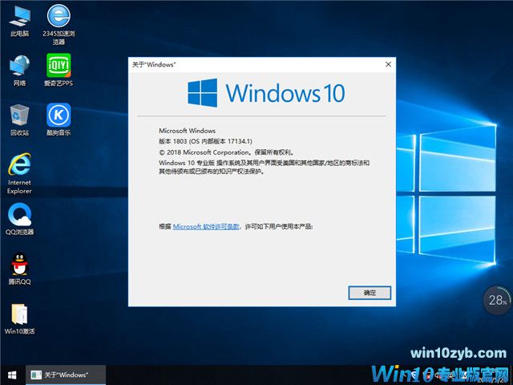Click the Microsoft Windows label text
The image size is (513, 385).
pyautogui.click(x=187, y=131)
